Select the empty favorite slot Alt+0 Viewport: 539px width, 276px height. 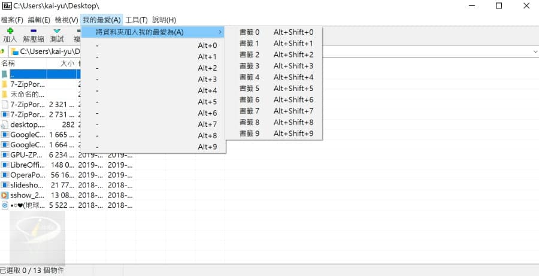(x=153, y=46)
